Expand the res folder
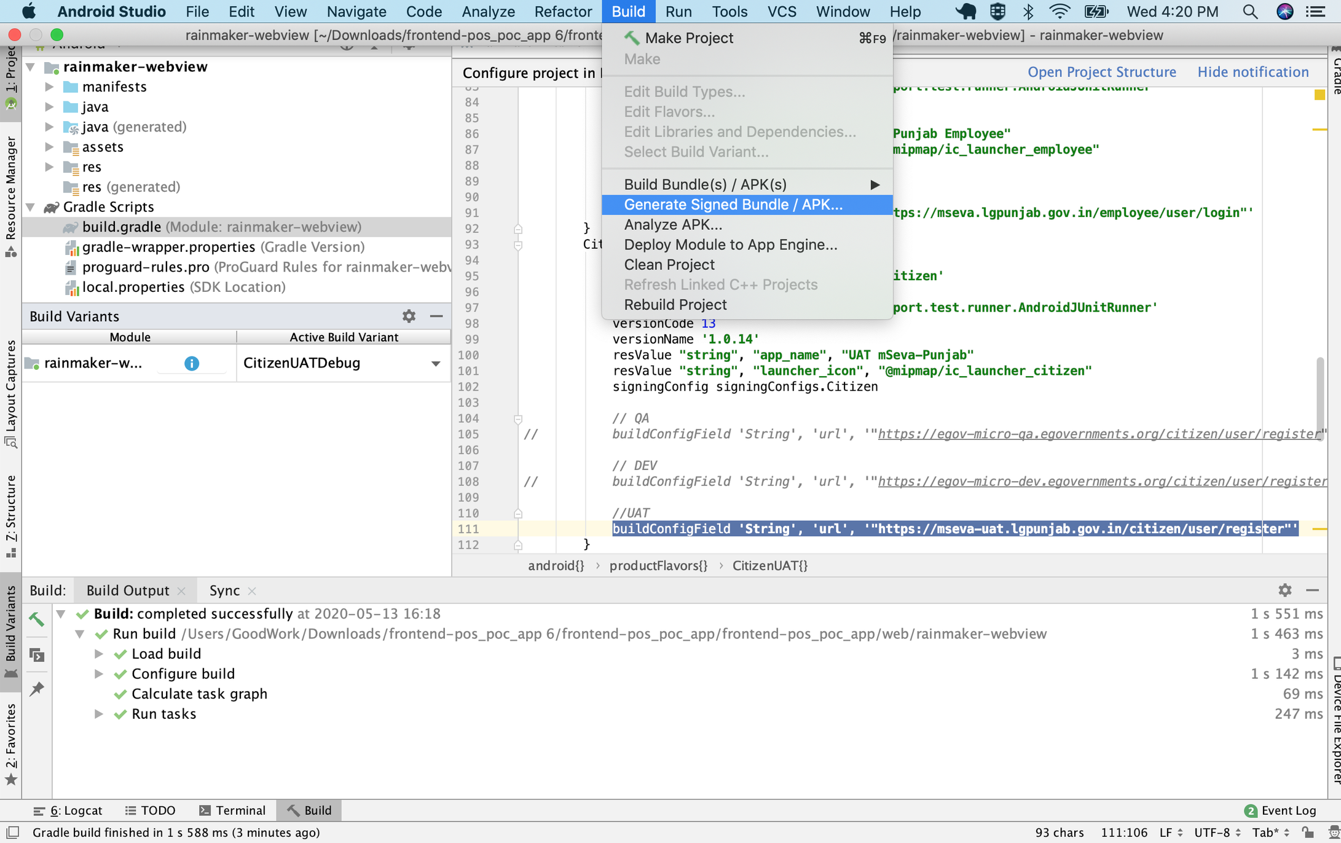1341x843 pixels. tap(49, 167)
